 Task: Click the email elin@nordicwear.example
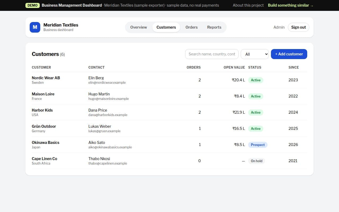pyautogui.click(x=107, y=83)
